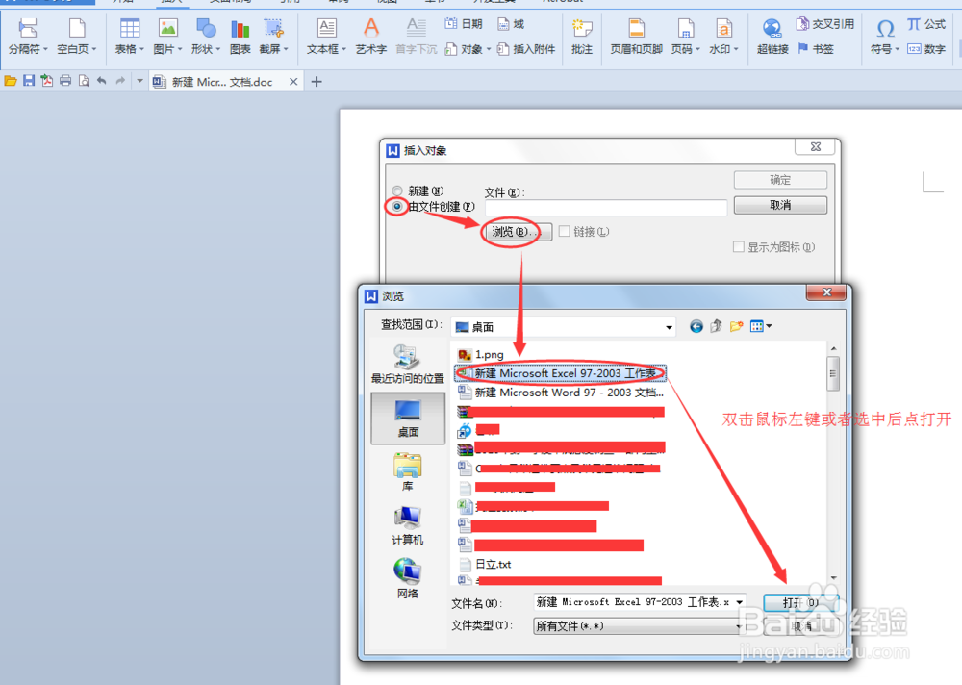Undo the last action
This screenshot has width=962, height=685.
coord(102,81)
